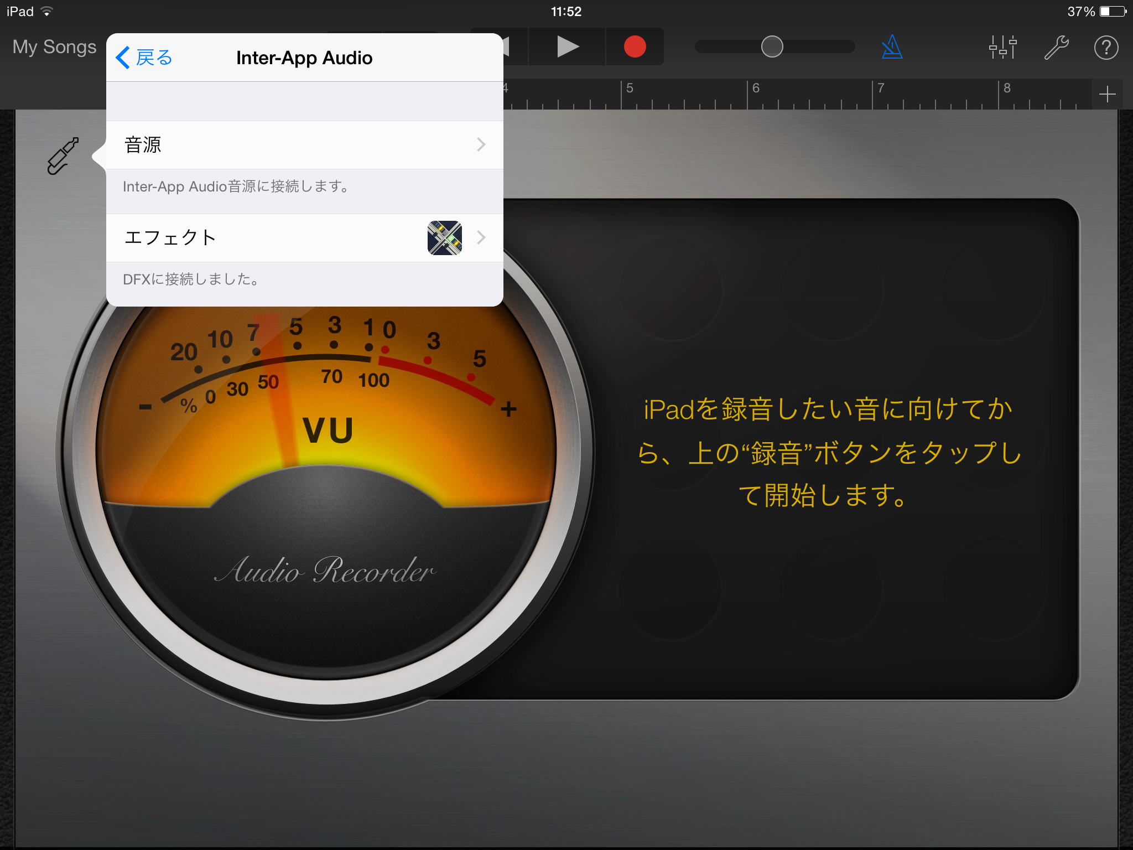This screenshot has height=850, width=1133.
Task: Tap the DFX effect app icon
Action: click(445, 238)
